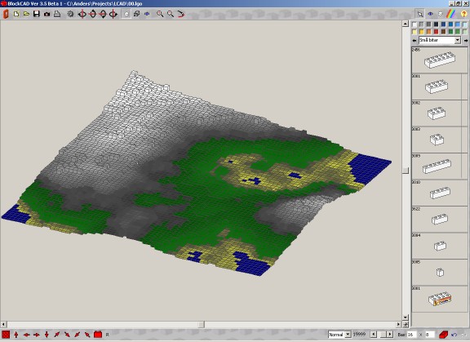
Task: Toggle the highlighted round view button
Action: (x=126, y=14)
